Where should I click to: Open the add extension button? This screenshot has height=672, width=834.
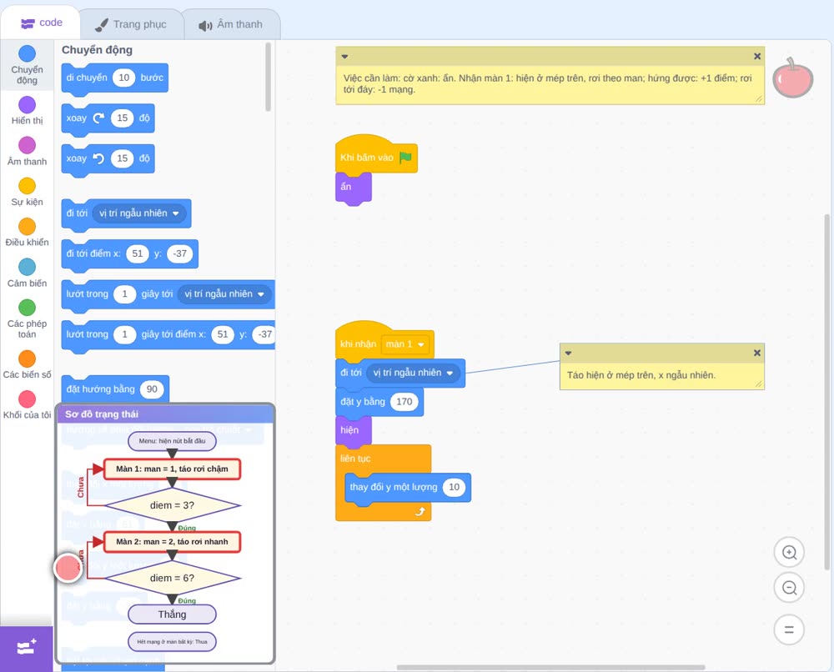27,649
